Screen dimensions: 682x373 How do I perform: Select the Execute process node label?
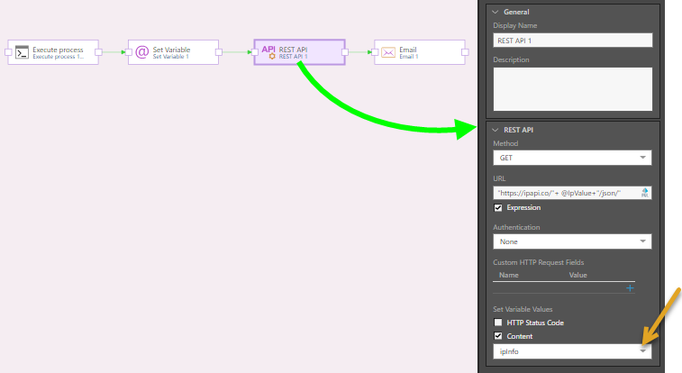coord(58,50)
